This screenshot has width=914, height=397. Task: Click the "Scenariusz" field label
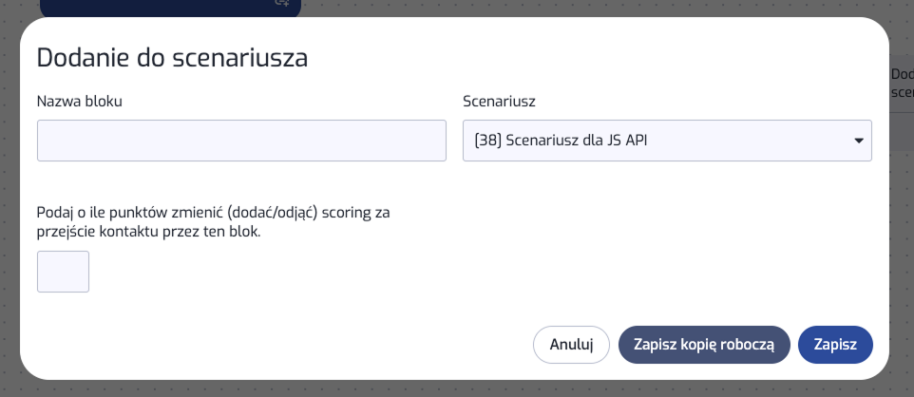coord(500,101)
